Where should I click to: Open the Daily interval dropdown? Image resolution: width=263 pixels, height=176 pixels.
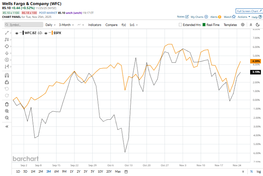pyautogui.click(x=50, y=25)
